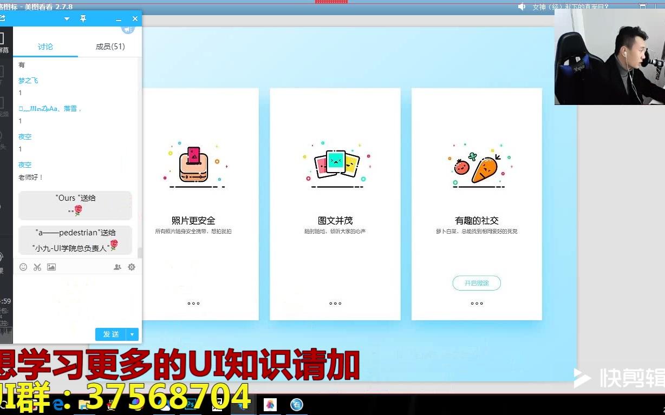Toggle the pin-window icon on the title bar
The height and width of the screenshot is (415, 665).
coord(83,18)
